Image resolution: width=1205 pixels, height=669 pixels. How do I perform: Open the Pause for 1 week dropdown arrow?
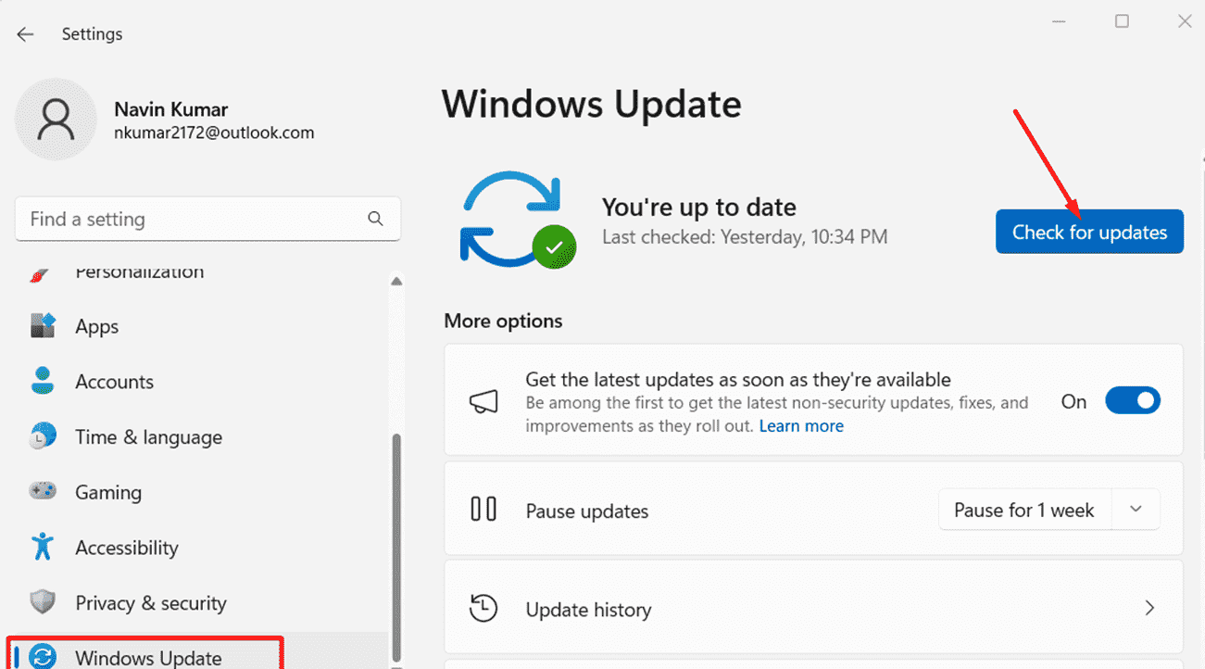point(1136,510)
